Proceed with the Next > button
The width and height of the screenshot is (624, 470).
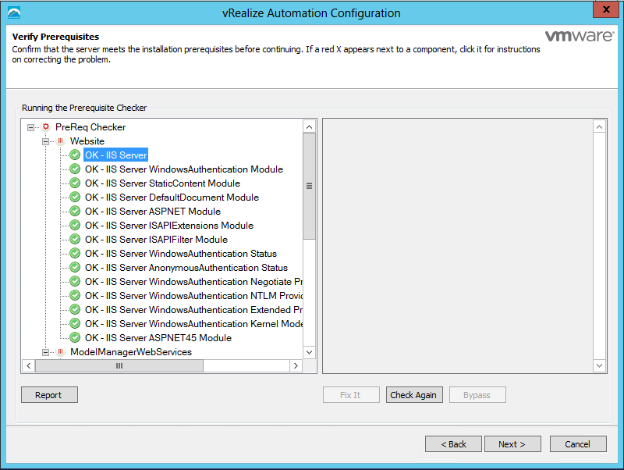coord(512,443)
